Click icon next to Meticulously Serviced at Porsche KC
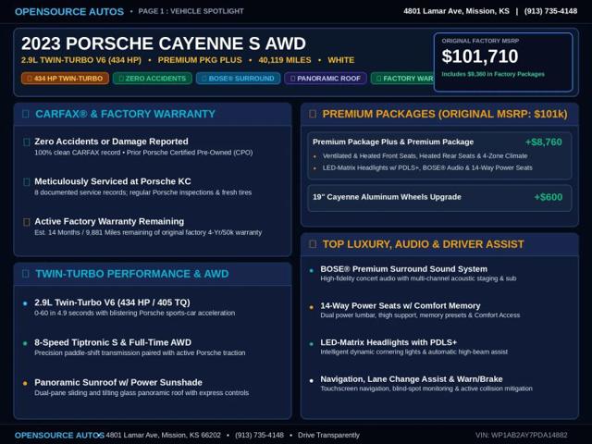592x444 pixels. pyautogui.click(x=27, y=182)
